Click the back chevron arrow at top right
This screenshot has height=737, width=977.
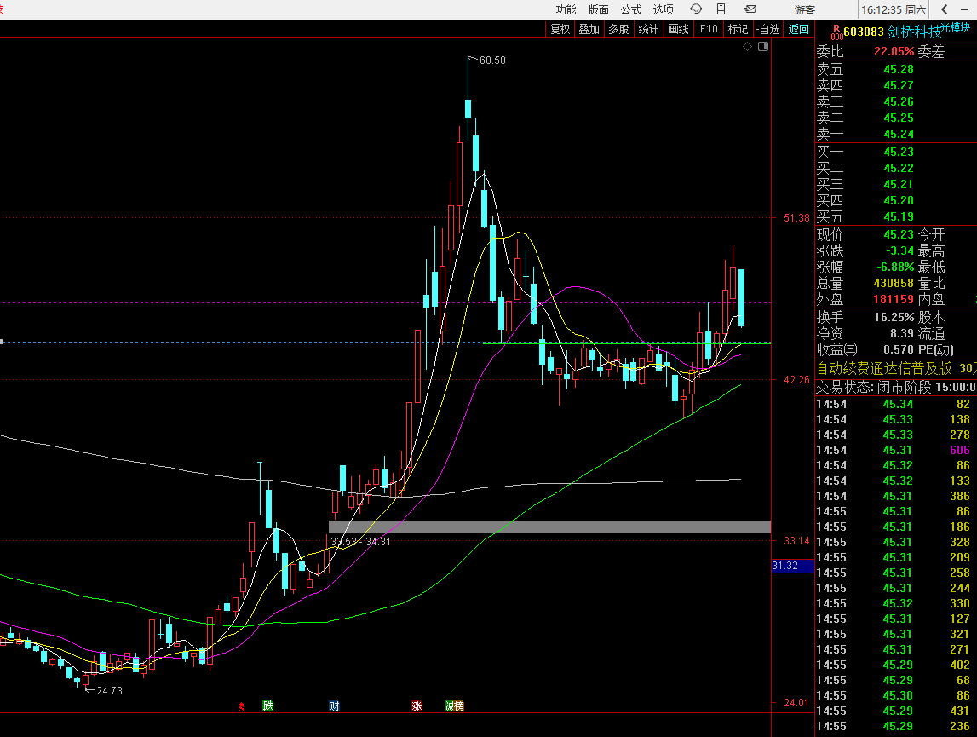click(x=945, y=9)
